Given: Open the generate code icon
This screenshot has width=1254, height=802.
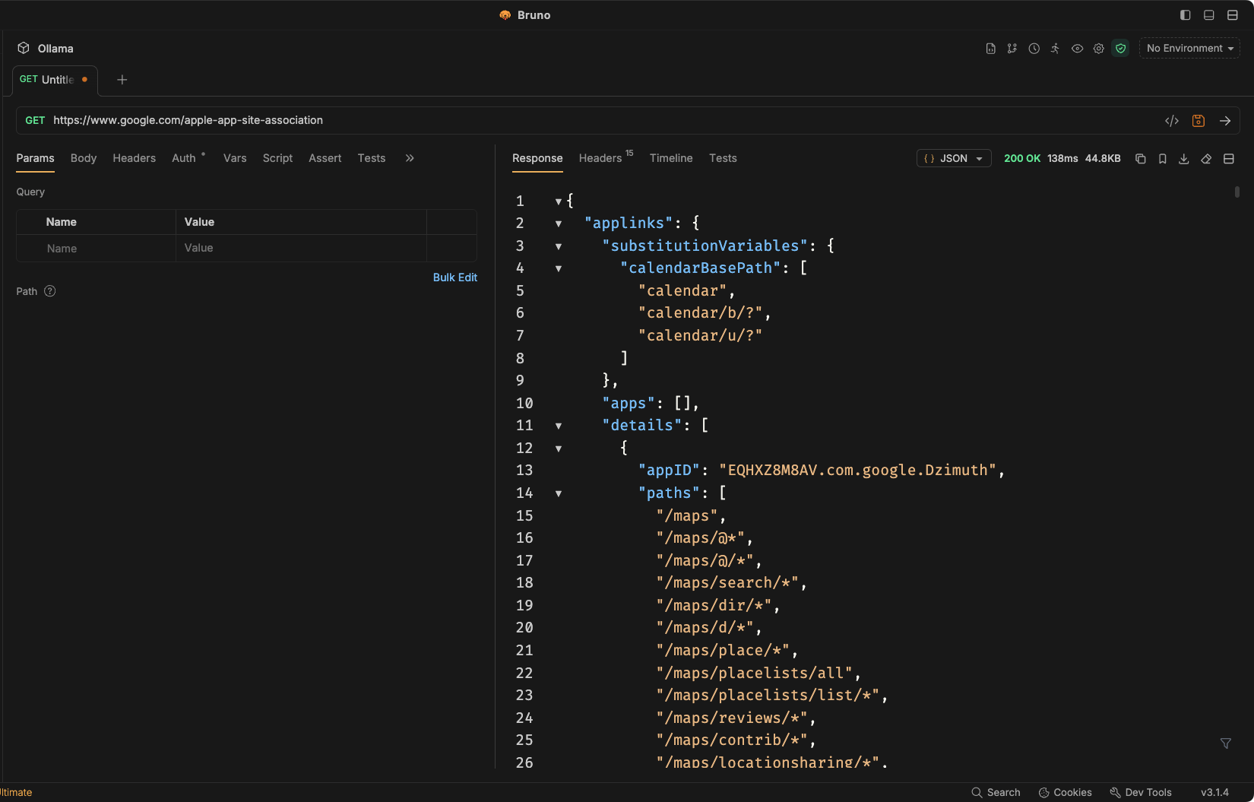Looking at the screenshot, I should 1172,121.
